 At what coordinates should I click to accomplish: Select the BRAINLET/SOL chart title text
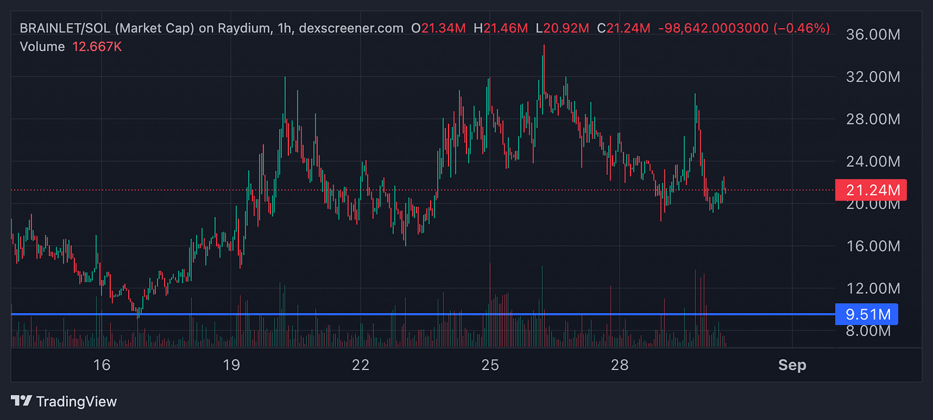(211, 28)
